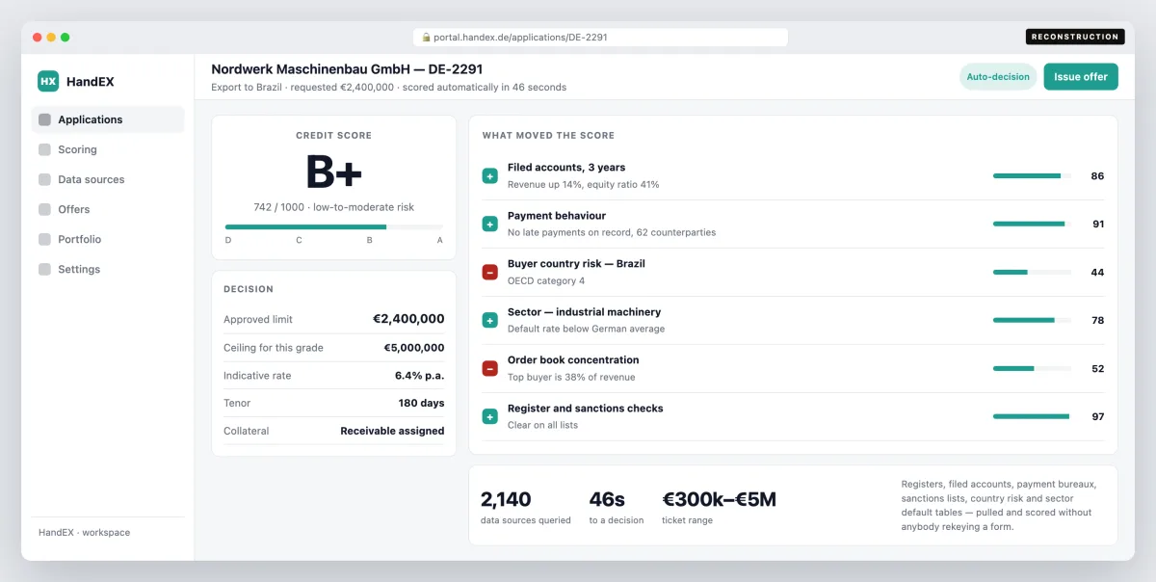
Task: Click the score 91 for Payment behaviour
Action: click(x=1098, y=225)
